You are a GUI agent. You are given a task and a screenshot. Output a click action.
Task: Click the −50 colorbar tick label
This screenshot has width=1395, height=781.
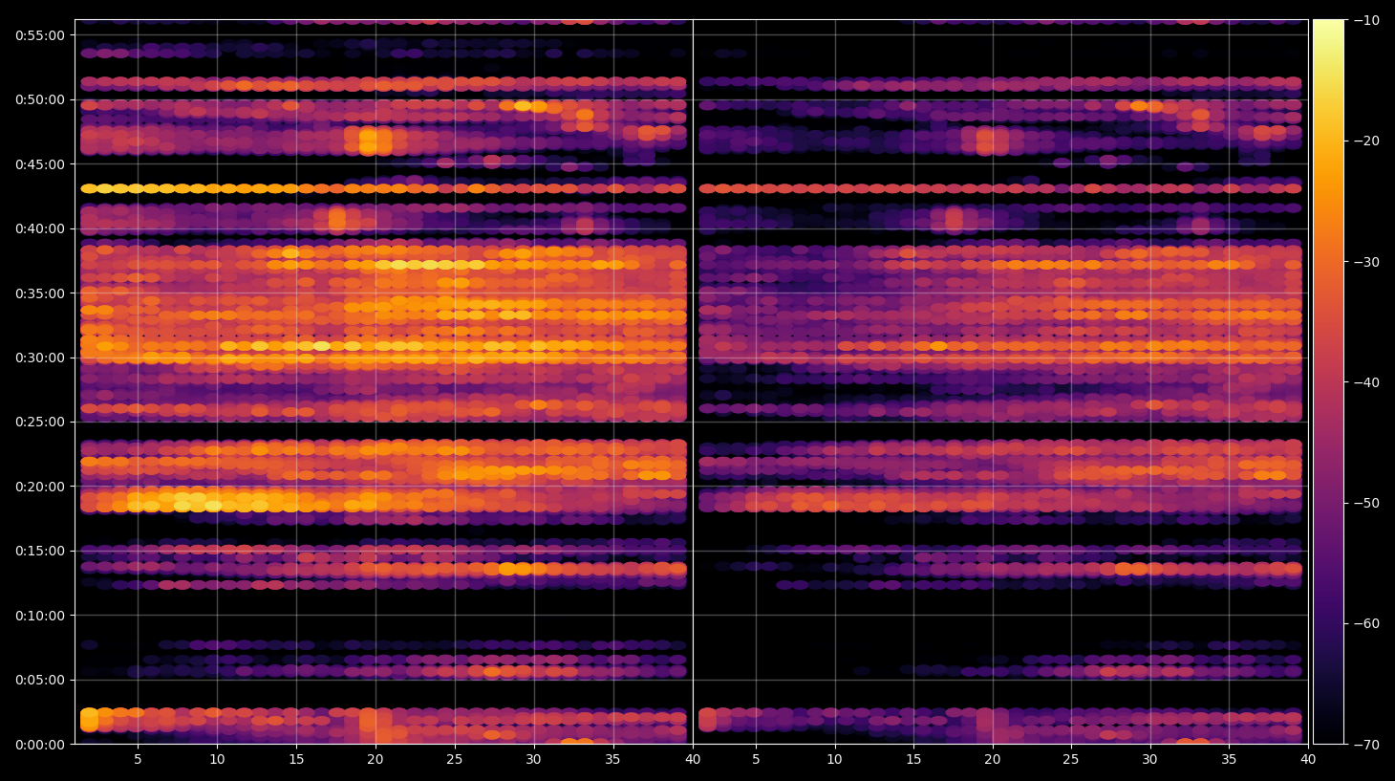[1366, 503]
